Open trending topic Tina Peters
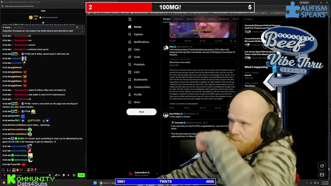Viewport: 331px width, 186px height. point(250,86)
